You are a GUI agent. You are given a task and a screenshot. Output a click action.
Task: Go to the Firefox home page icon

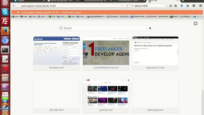pos(188,6)
